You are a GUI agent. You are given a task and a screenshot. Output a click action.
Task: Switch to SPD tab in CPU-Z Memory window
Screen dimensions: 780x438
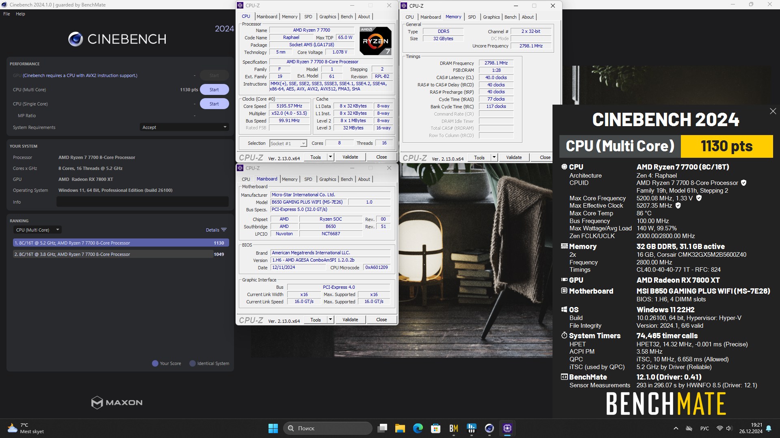tap(472, 17)
